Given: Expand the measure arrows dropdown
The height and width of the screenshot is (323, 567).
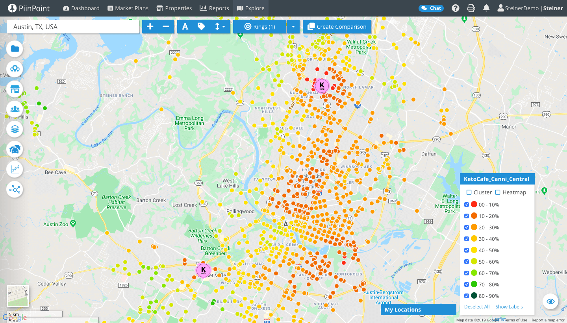Looking at the screenshot, I should pos(220,27).
